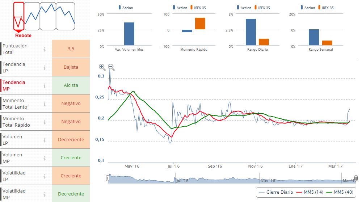Viewport: 362px width, 202px height.
Task: Click orange IBEX 35 bar in Rango Semanal
Action: pos(327,43)
